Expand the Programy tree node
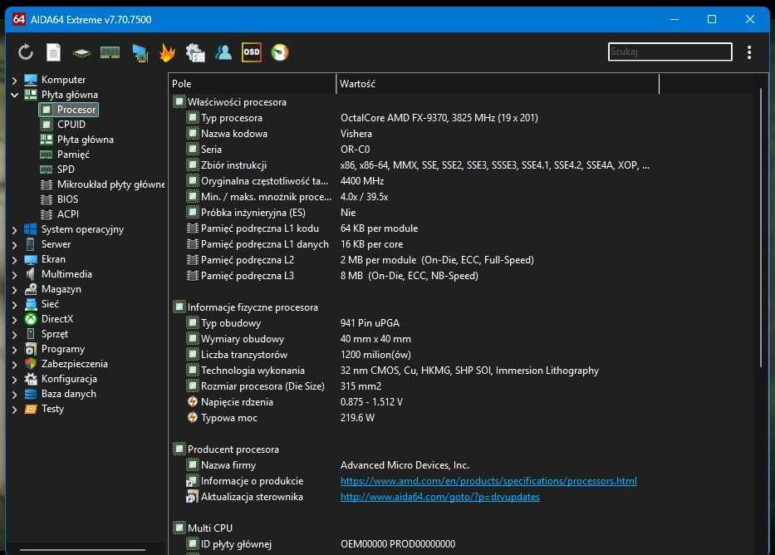Screen dimensions: 775x555 pos(14,350)
